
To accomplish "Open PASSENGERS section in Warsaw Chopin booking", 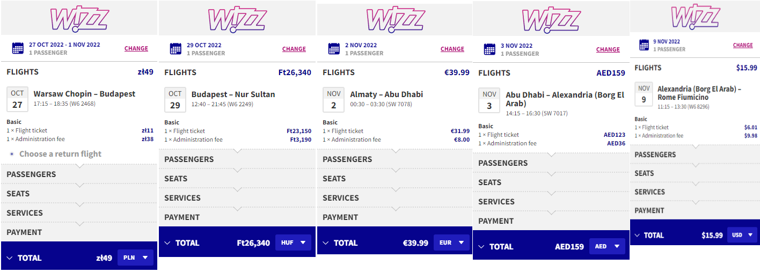I will [x=79, y=174].
